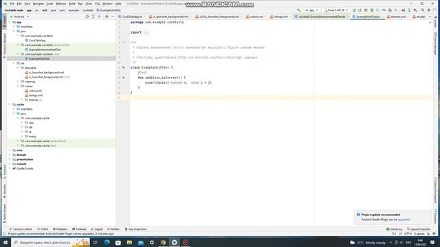Open the Build menu

pos(72,3)
